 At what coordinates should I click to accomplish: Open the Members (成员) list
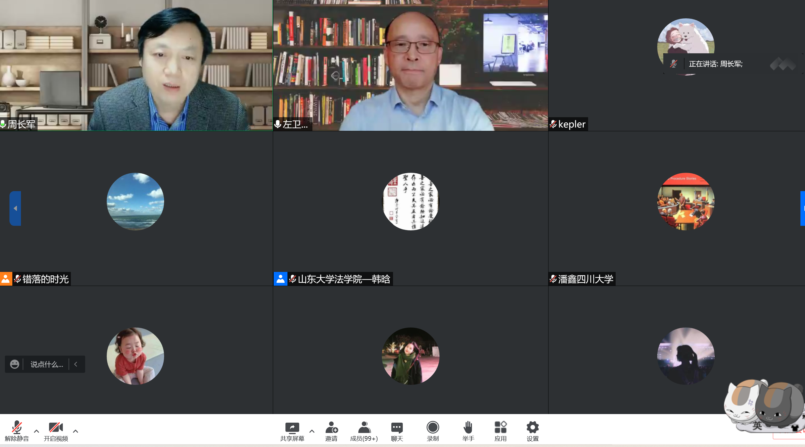pyautogui.click(x=364, y=427)
